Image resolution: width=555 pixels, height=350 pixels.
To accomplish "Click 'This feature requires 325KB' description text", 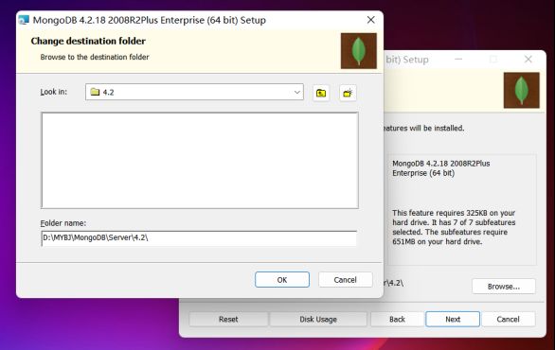I will [x=454, y=227].
